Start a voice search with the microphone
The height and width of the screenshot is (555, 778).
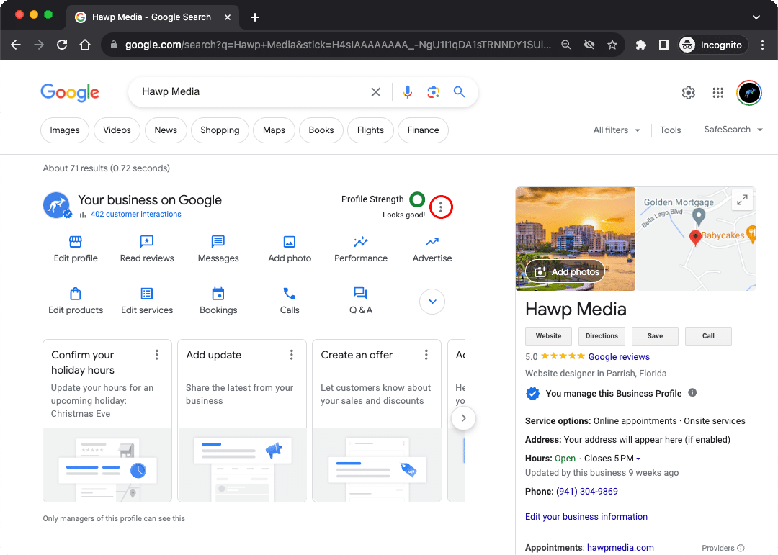pyautogui.click(x=407, y=92)
